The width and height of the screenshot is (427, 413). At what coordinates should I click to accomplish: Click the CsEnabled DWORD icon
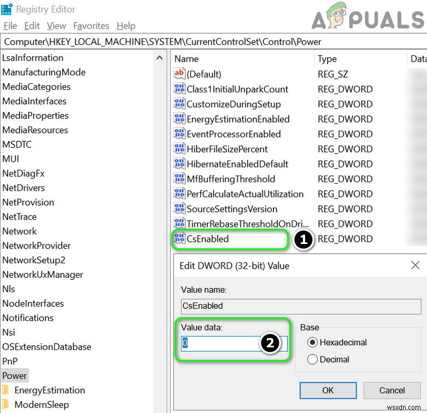179,239
